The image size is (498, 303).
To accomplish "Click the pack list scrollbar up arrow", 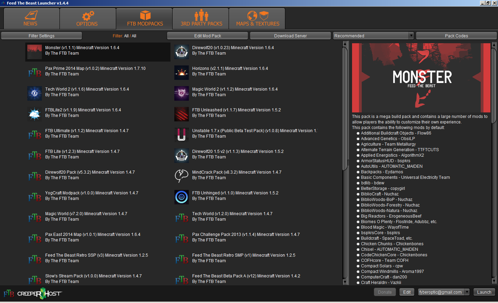I will [345, 44].
